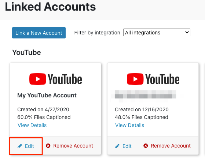Click the red X icon on My YouTube Account card
Image resolution: width=205 pixels, height=164 pixels.
[x=48, y=146]
